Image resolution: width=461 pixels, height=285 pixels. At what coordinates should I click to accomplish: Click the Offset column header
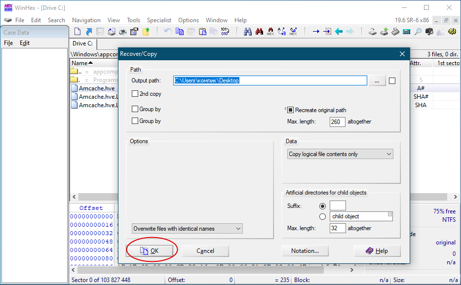[91, 208]
